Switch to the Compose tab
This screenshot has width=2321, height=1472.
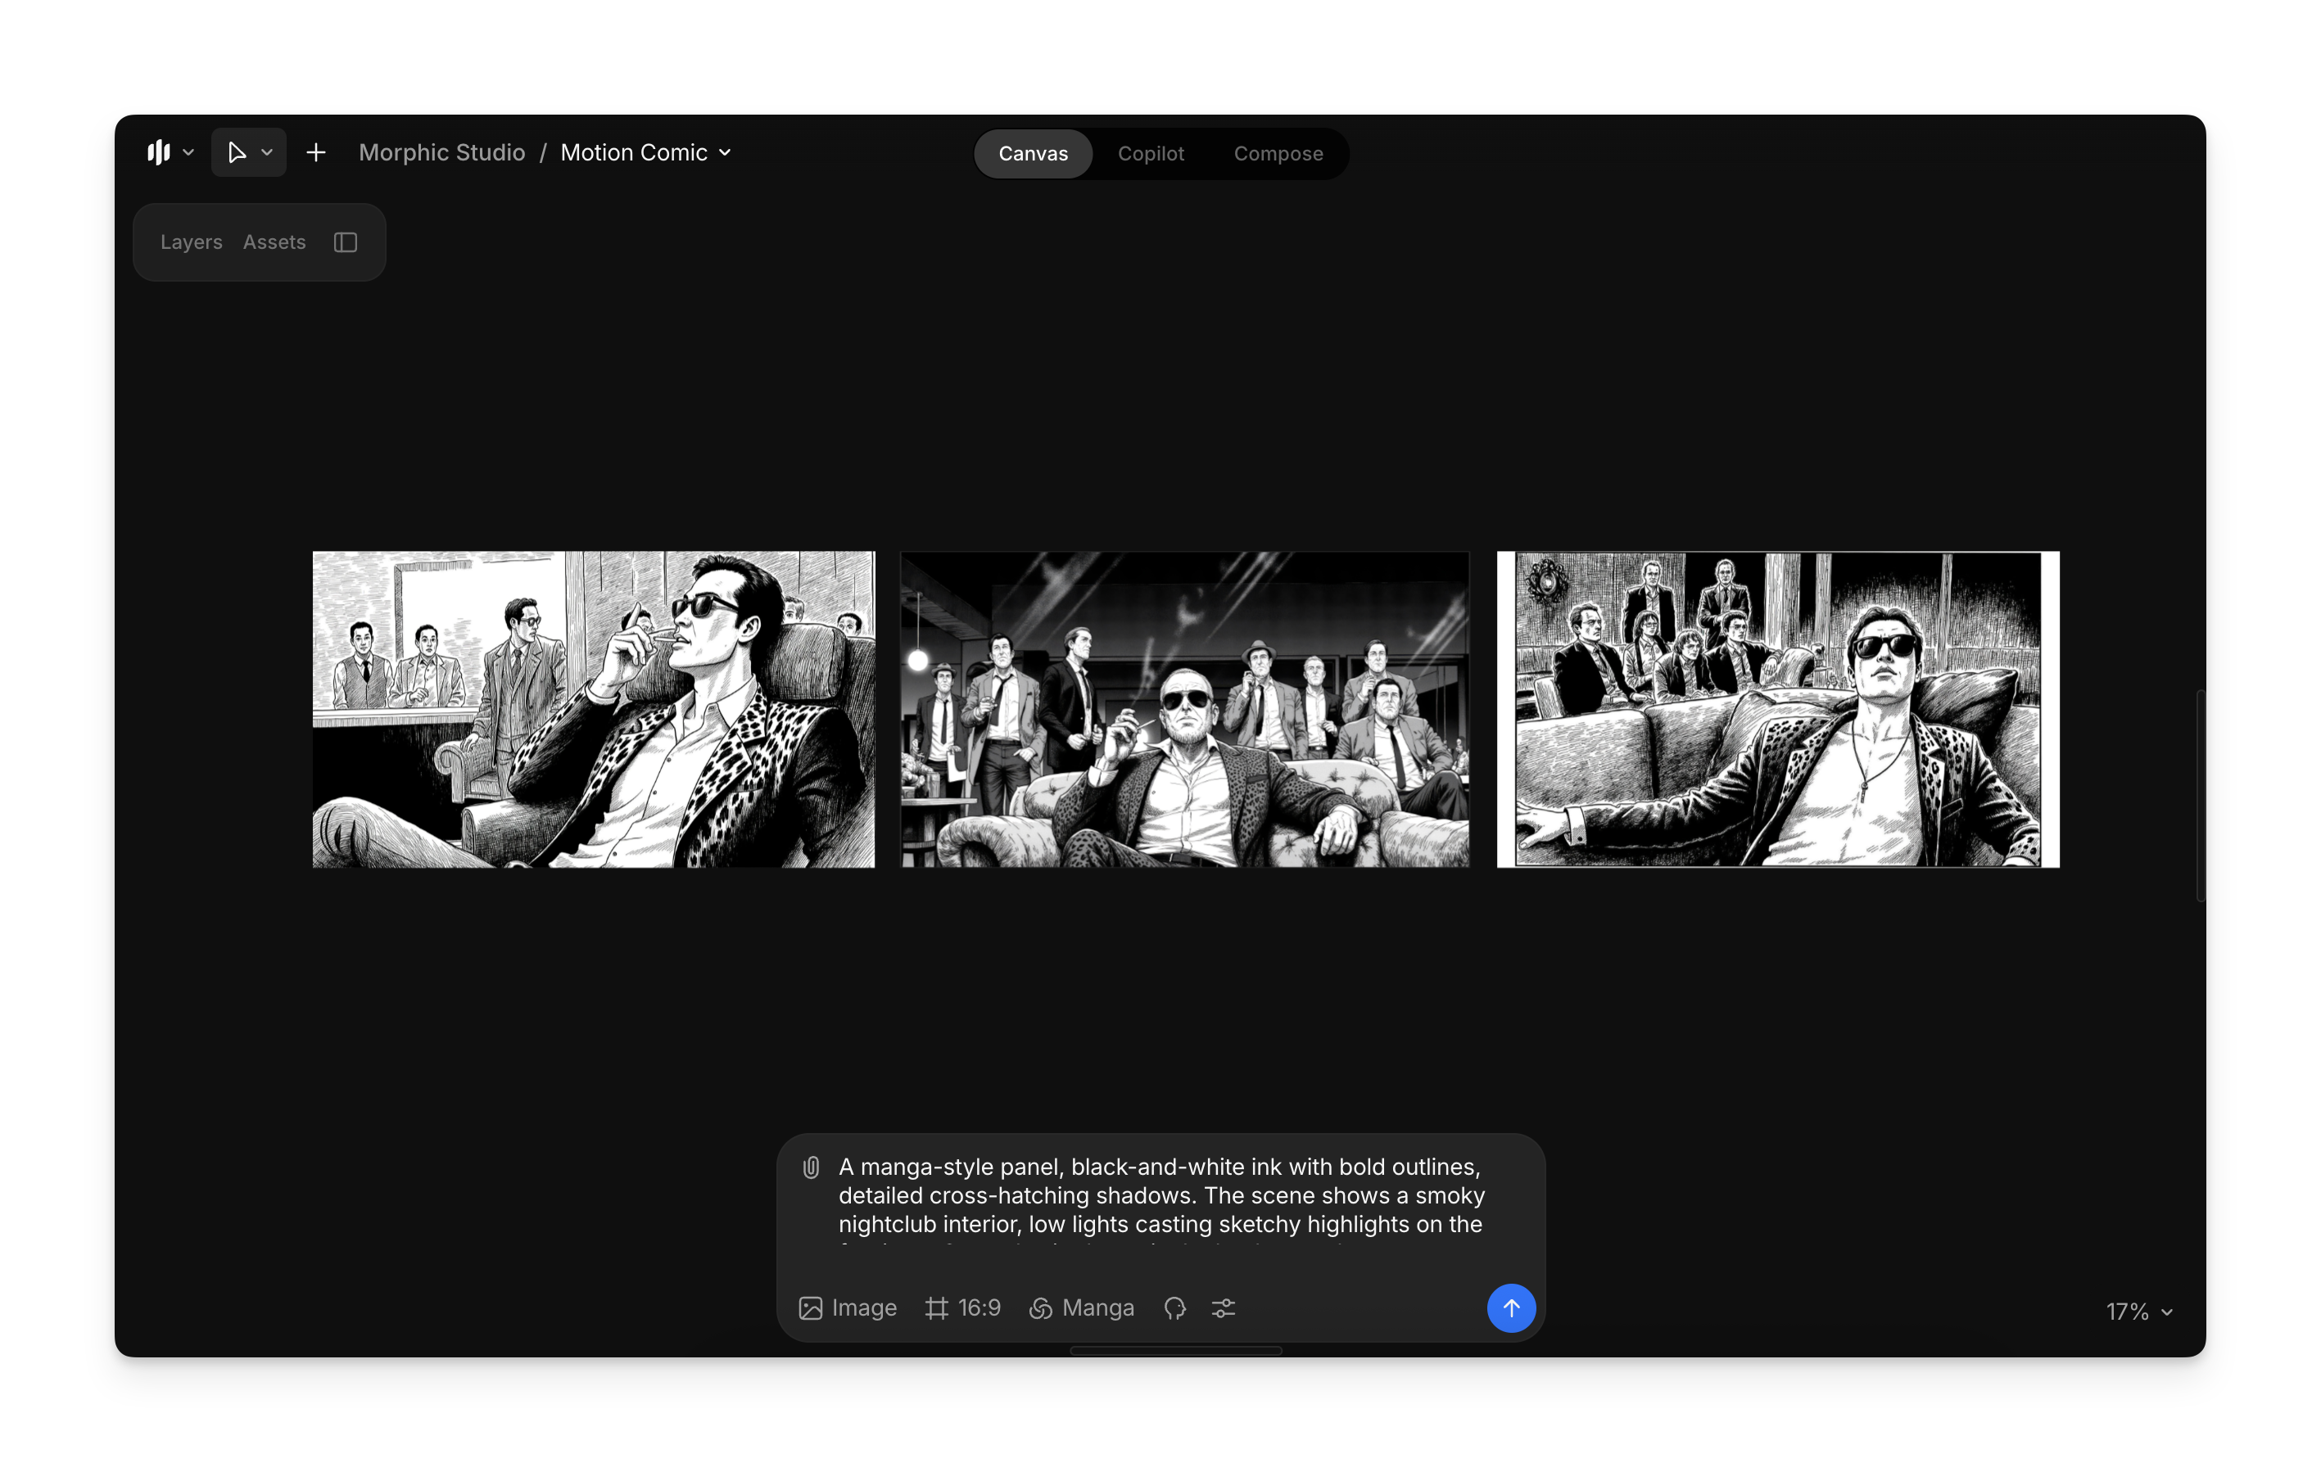coord(1277,153)
